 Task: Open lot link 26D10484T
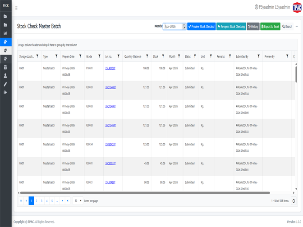click(110, 126)
